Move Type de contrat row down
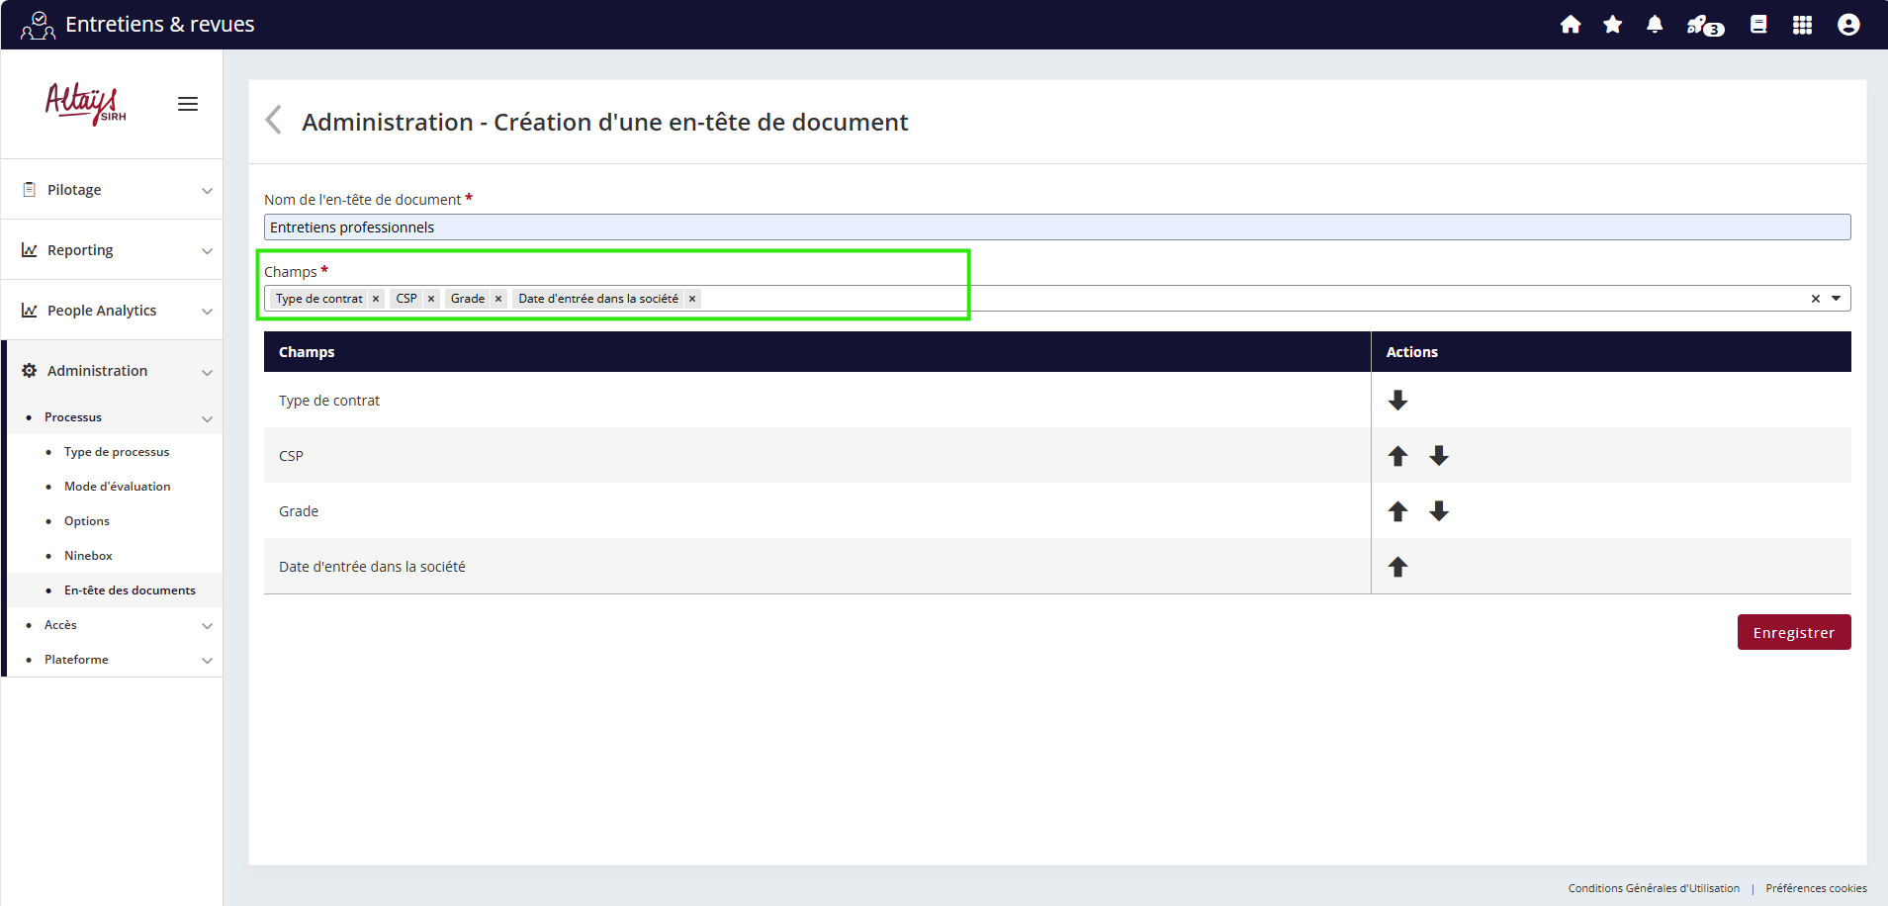 pos(1397,401)
